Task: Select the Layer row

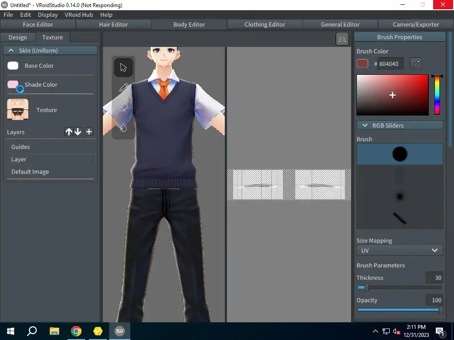Action: (51, 159)
